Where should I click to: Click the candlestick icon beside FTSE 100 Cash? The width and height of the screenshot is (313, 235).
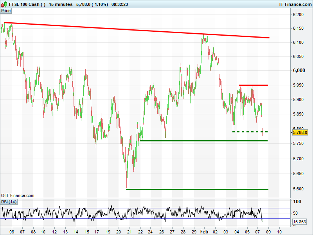point(4,4)
